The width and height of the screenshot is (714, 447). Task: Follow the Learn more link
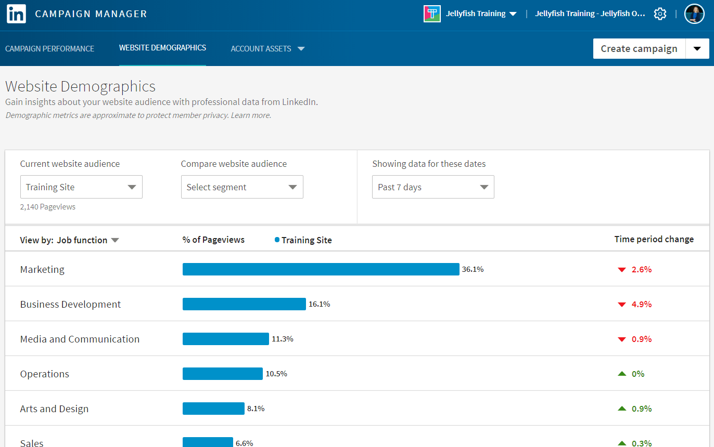[x=251, y=115]
